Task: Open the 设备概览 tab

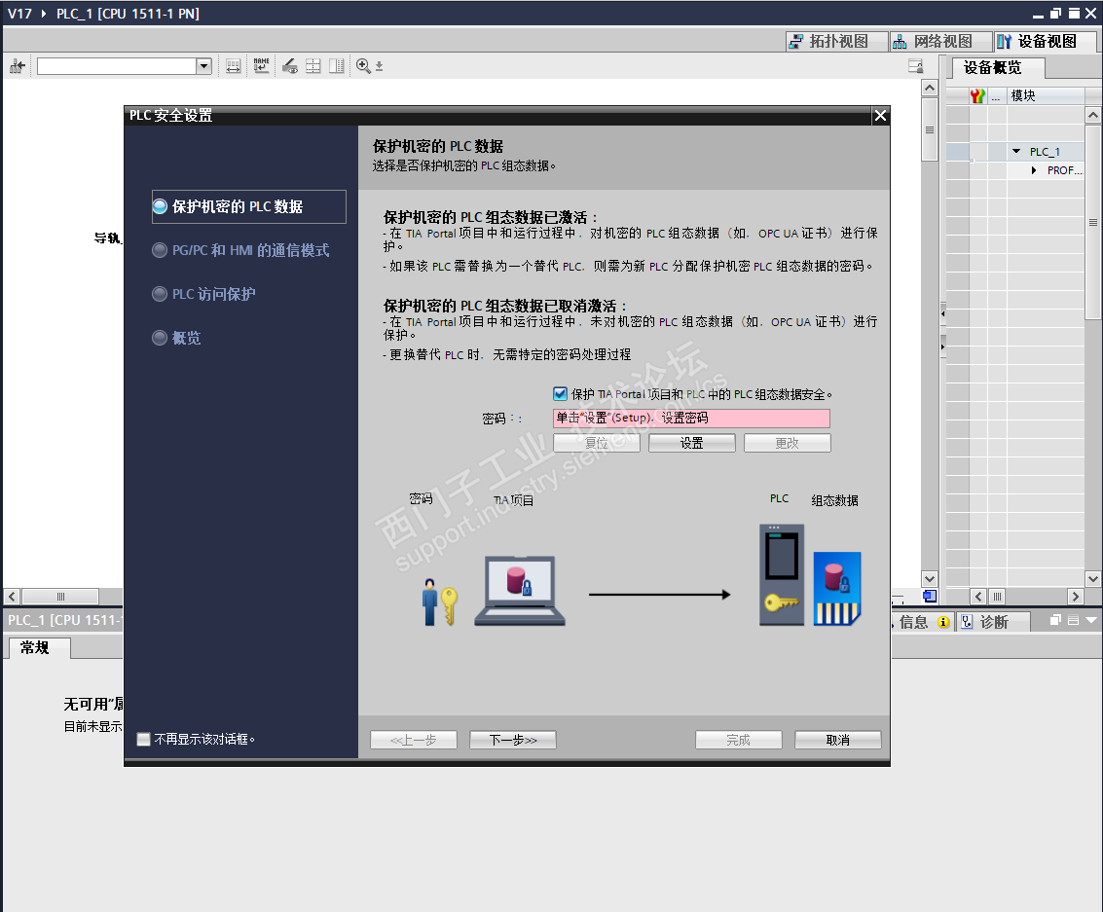Action: point(998,67)
